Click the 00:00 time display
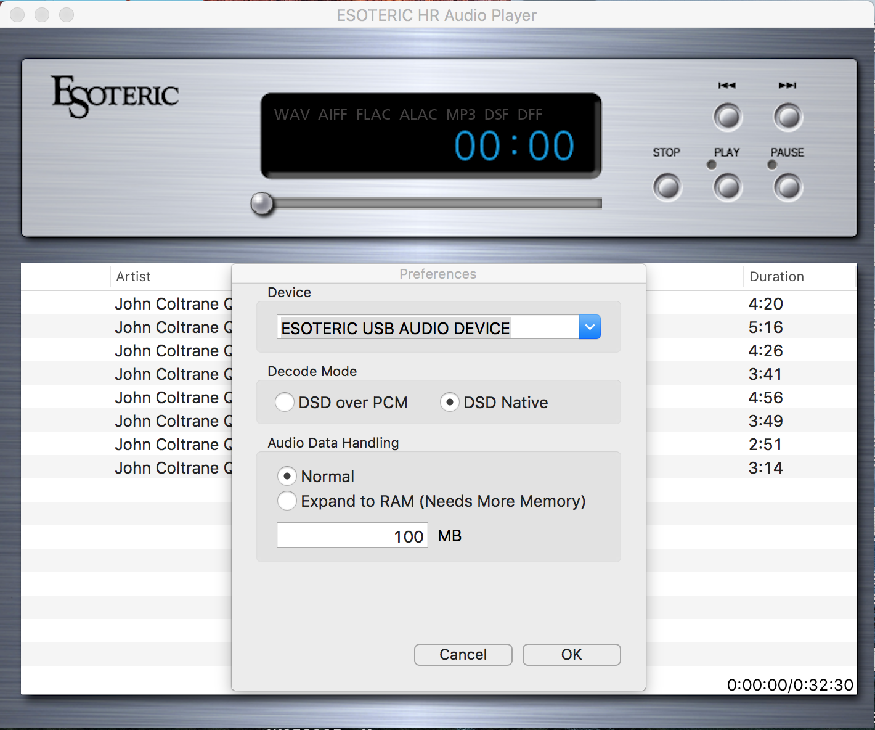The image size is (875, 730). pos(514,146)
